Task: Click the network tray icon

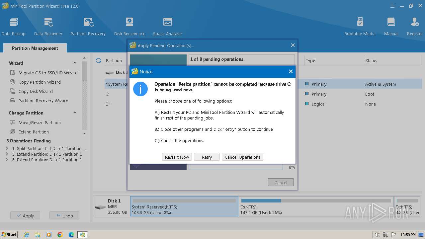Action: click(385, 235)
